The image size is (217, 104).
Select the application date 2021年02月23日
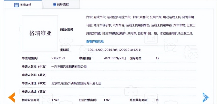(115, 58)
